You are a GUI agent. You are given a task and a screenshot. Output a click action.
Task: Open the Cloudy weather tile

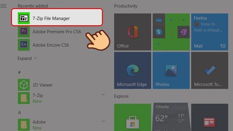click(x=171, y=117)
